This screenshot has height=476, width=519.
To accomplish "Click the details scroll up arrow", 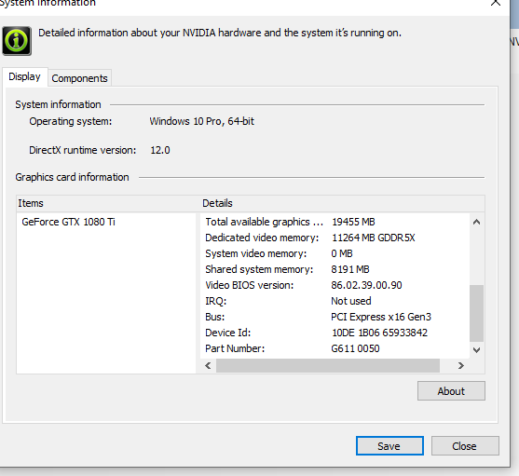I will click(476, 222).
